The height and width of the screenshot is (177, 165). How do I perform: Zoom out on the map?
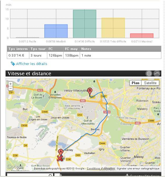tap(11, 88)
